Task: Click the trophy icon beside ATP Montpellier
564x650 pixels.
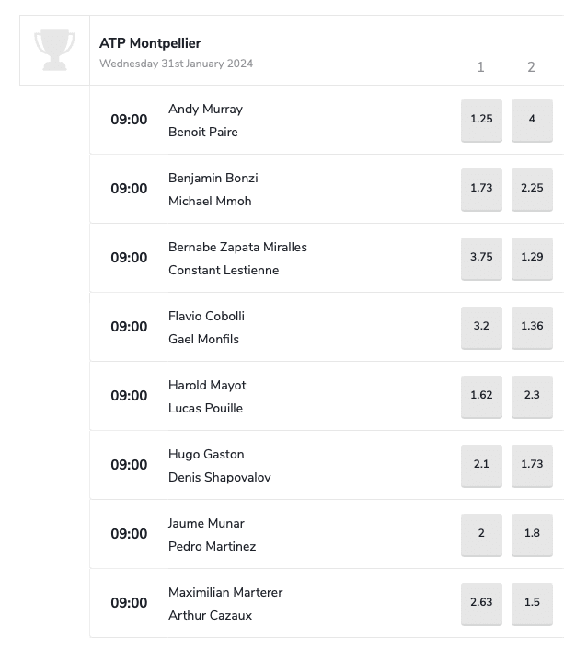Action: pos(54,50)
